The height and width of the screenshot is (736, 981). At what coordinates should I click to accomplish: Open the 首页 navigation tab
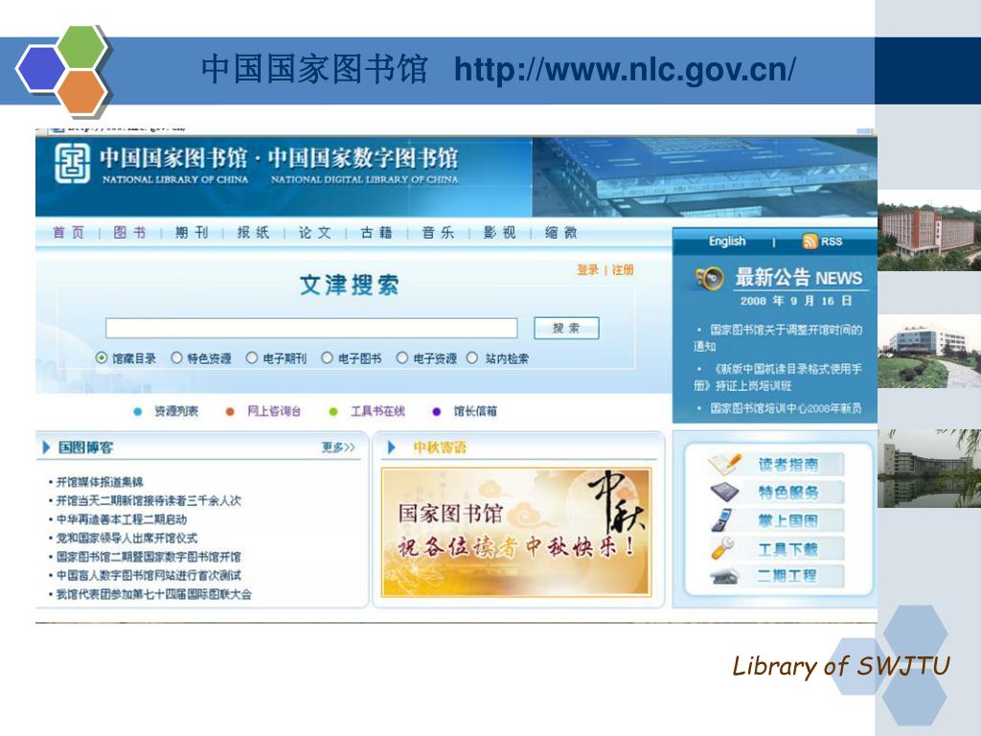click(68, 233)
